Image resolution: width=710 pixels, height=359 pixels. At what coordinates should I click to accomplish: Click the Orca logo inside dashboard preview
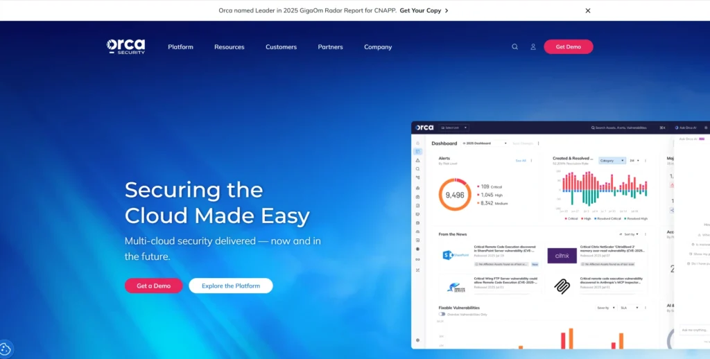pyautogui.click(x=424, y=128)
